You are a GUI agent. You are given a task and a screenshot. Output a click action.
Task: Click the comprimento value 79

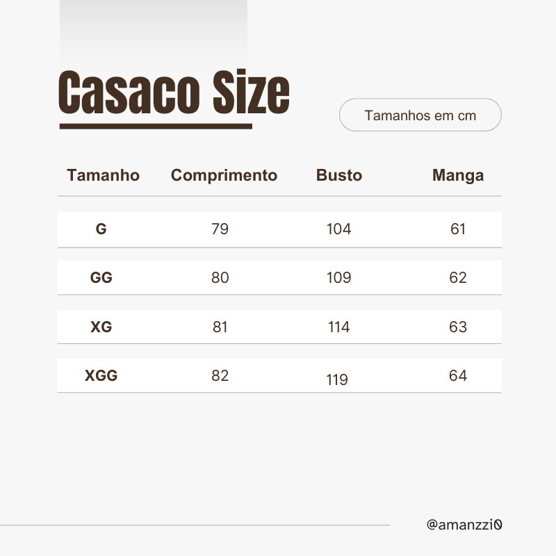pyautogui.click(x=220, y=229)
